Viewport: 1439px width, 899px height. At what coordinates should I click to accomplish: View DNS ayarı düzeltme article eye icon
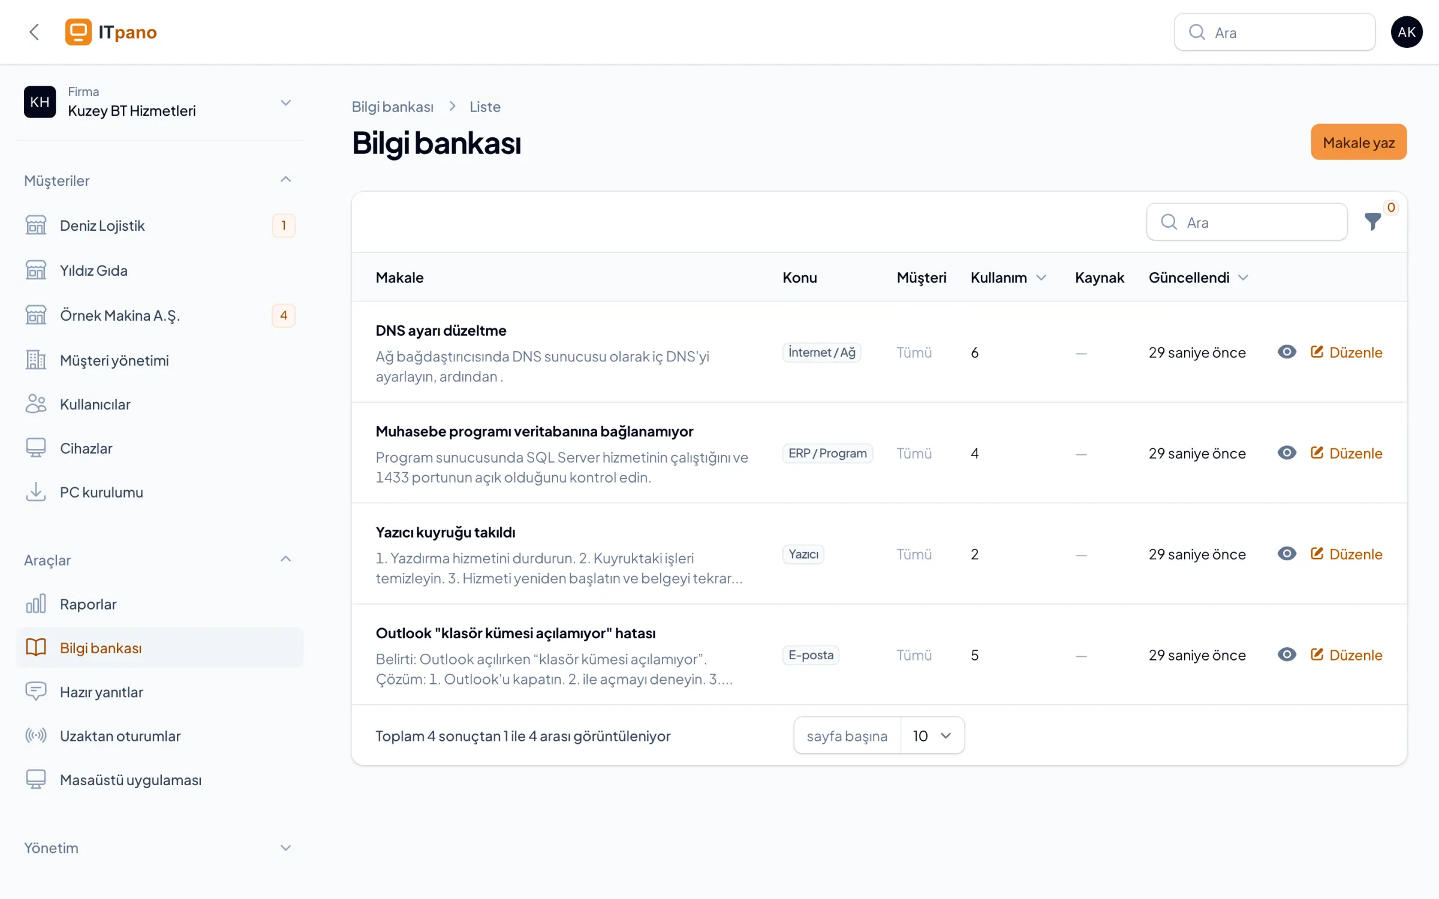1287,352
